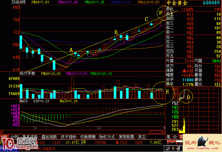
Task: Click the 成交手数 volume panel title
Action: click(27, 73)
